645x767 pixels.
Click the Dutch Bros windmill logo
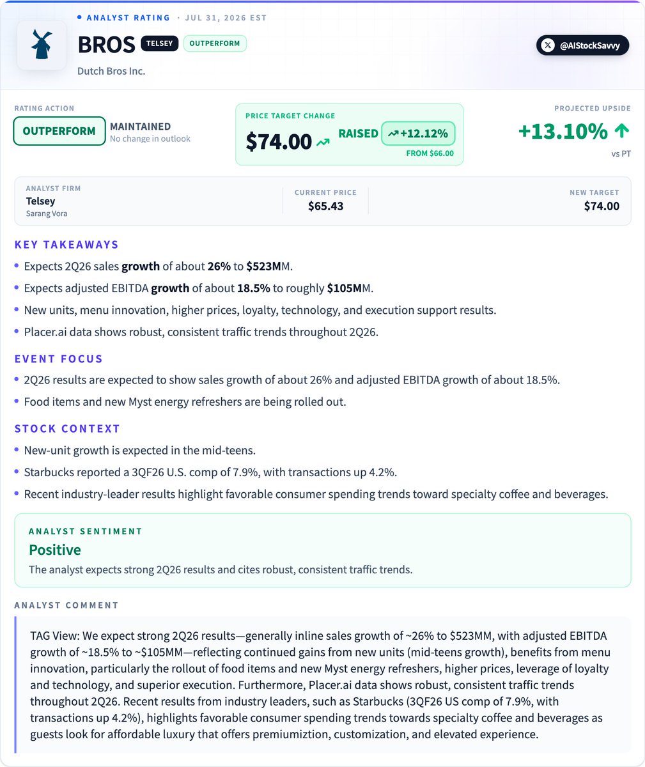42,45
